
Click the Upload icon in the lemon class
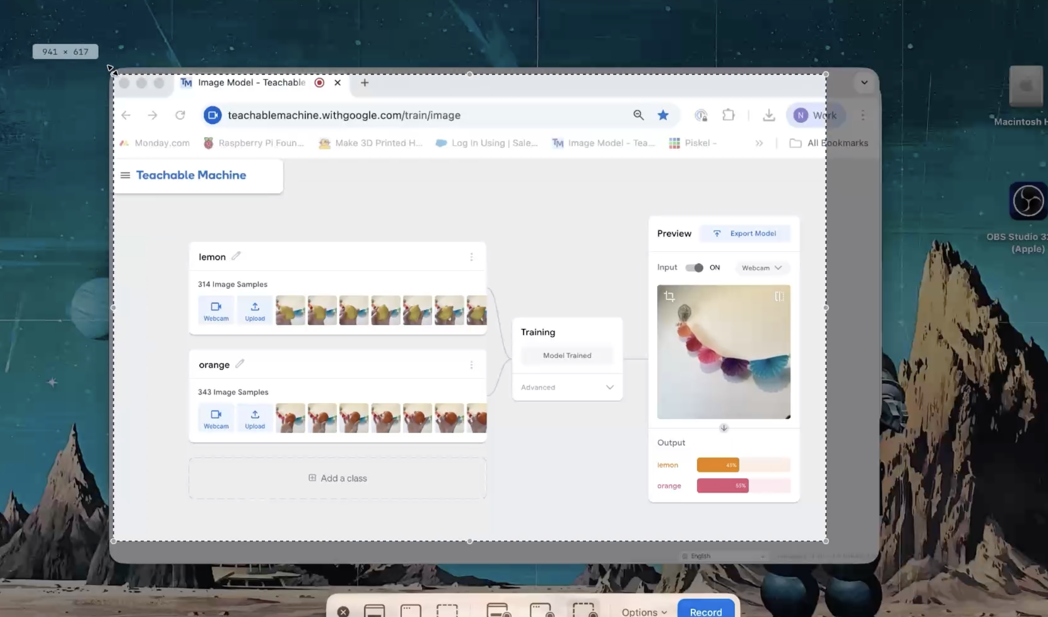click(254, 310)
